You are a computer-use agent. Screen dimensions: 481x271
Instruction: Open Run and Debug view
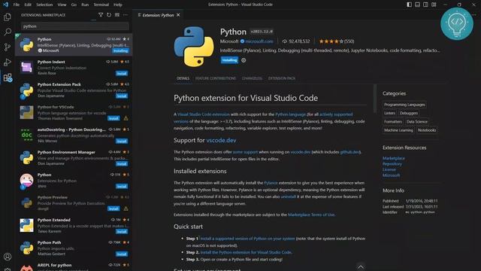click(x=8, y=62)
